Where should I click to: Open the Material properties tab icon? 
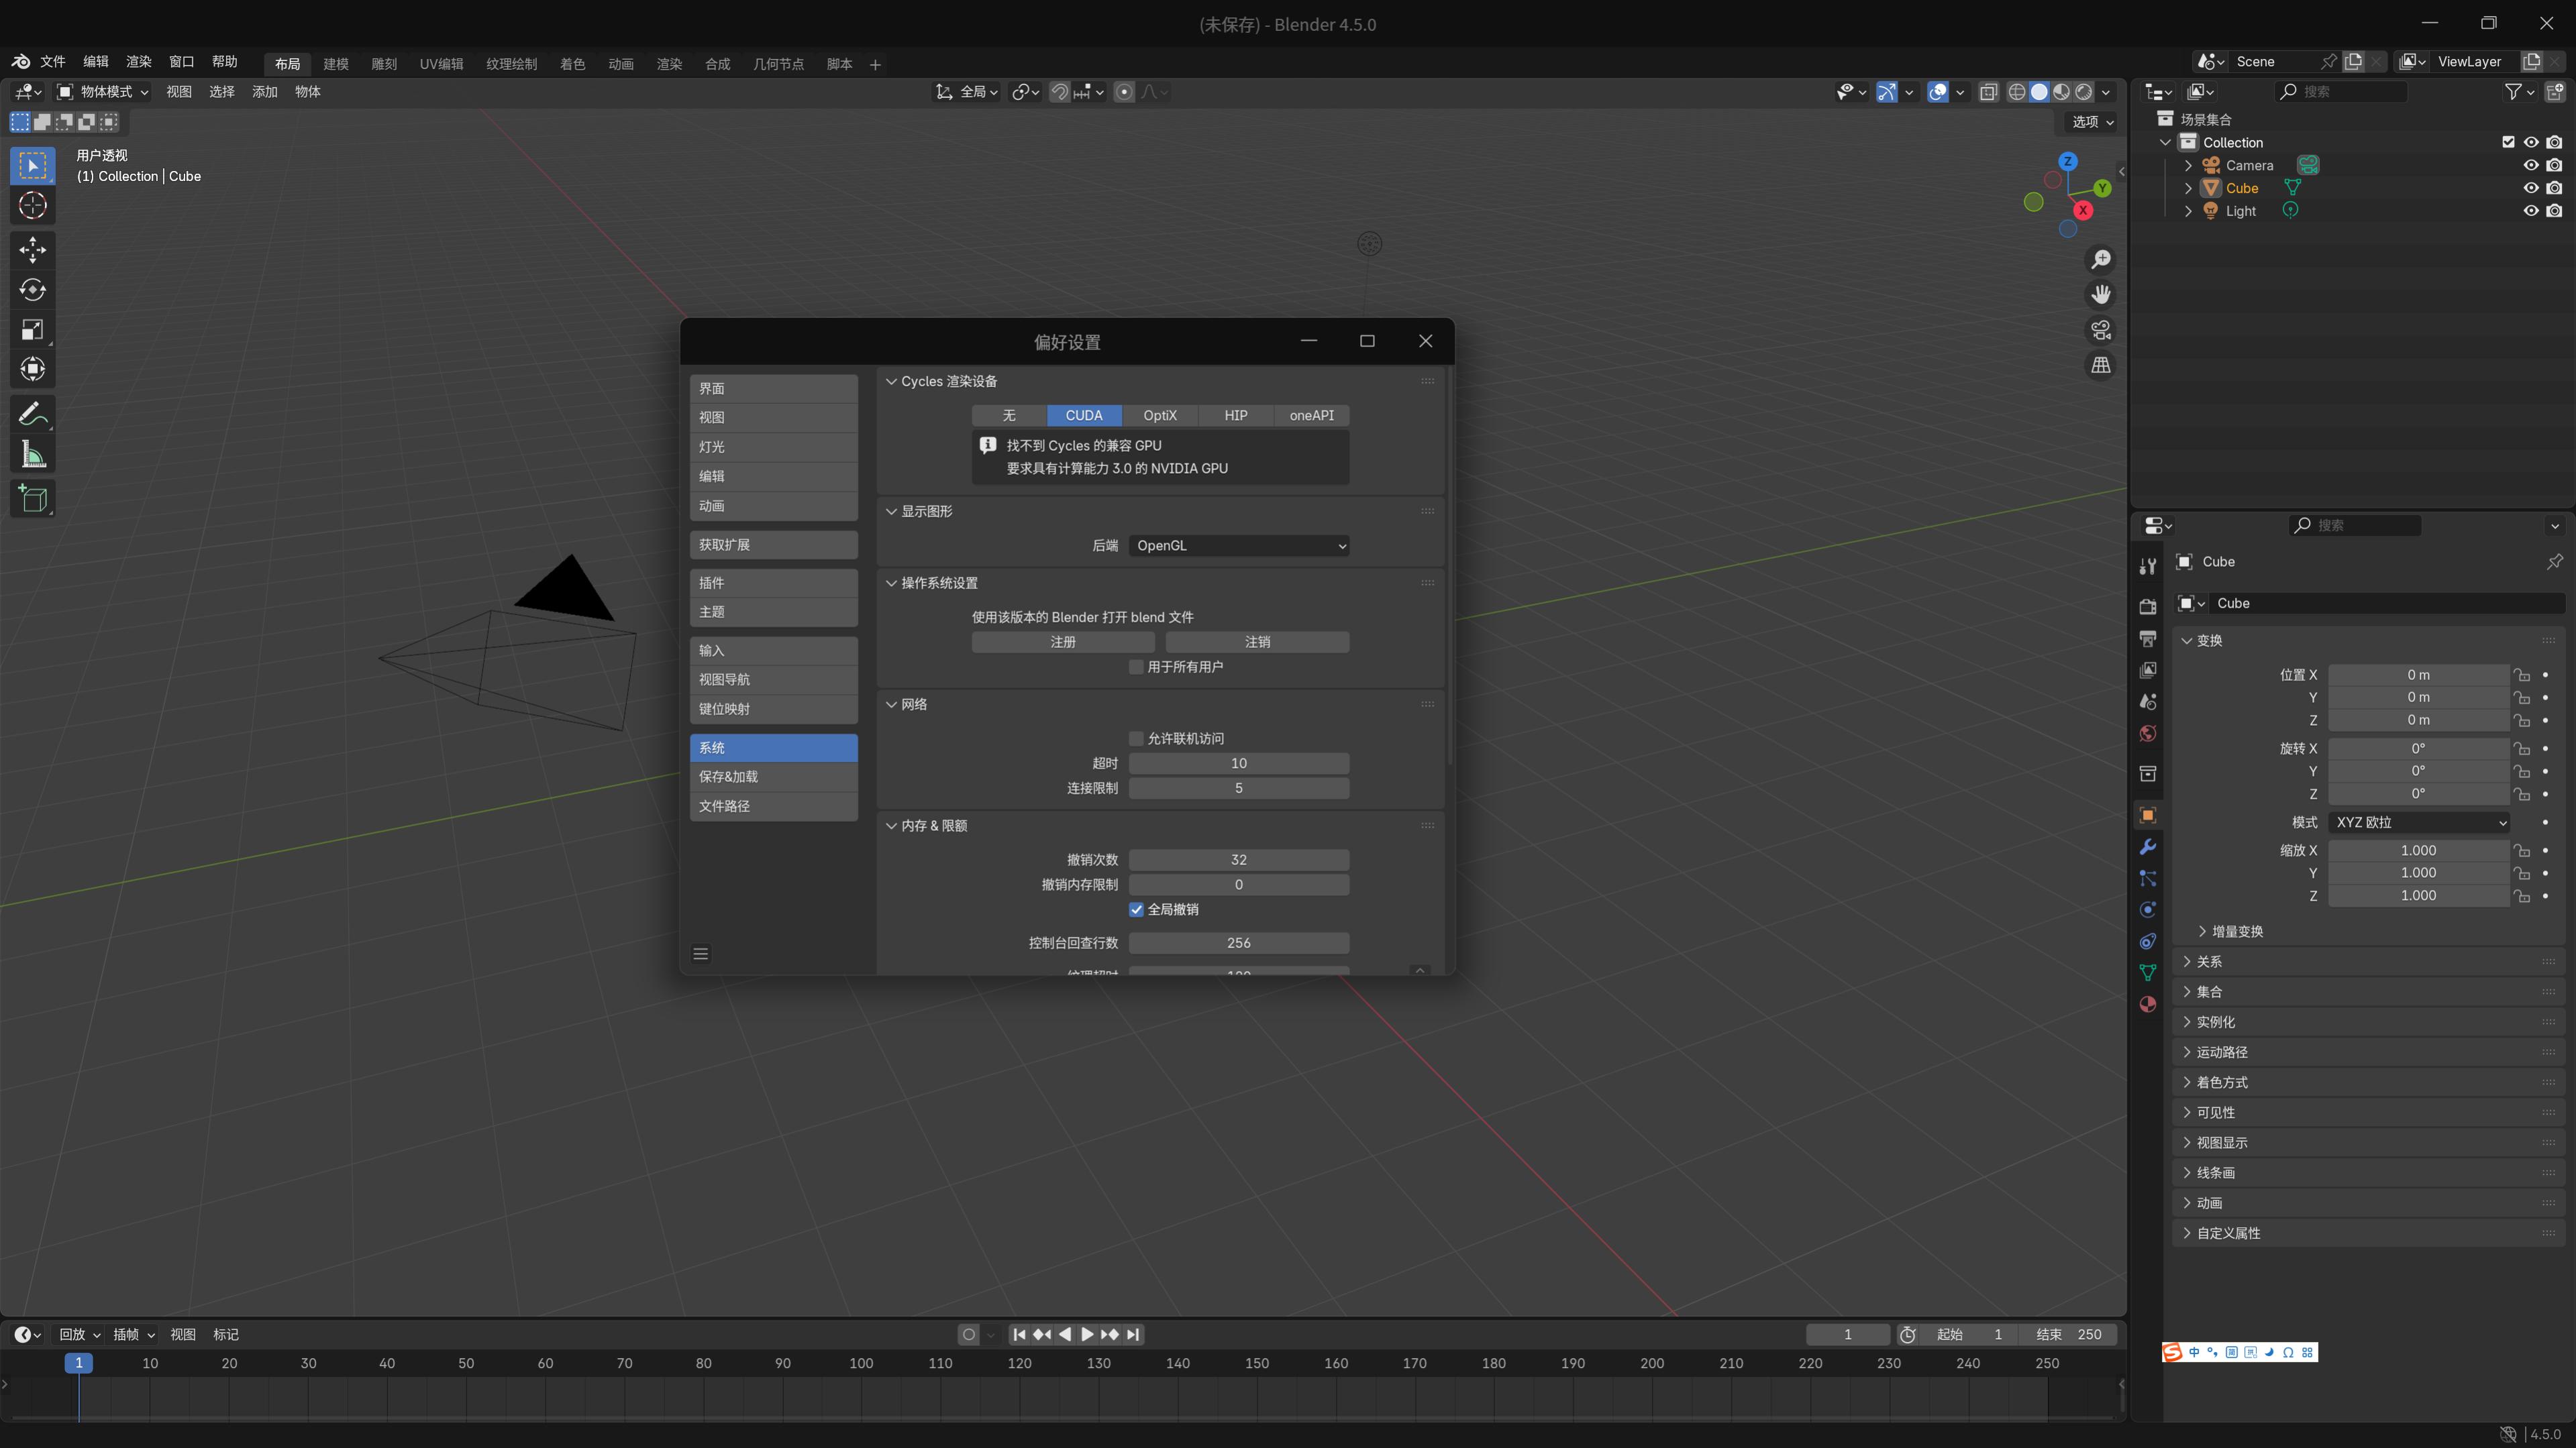(2147, 1004)
